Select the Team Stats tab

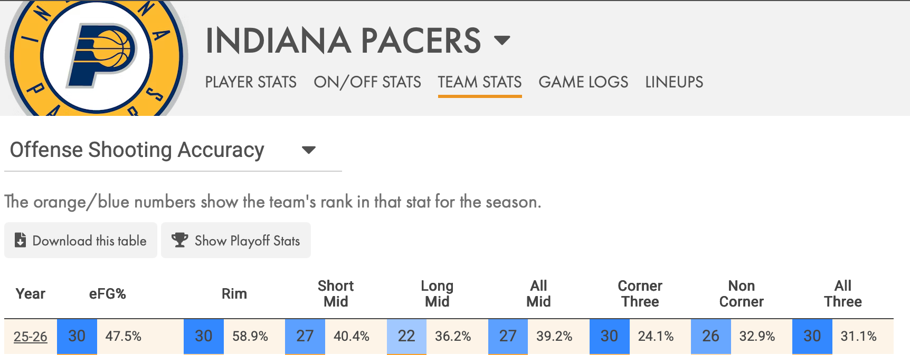coord(480,82)
